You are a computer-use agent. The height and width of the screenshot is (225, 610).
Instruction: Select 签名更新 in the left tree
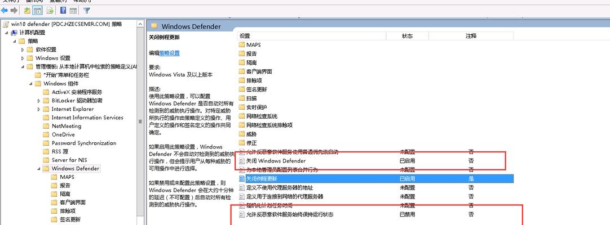pos(70,219)
